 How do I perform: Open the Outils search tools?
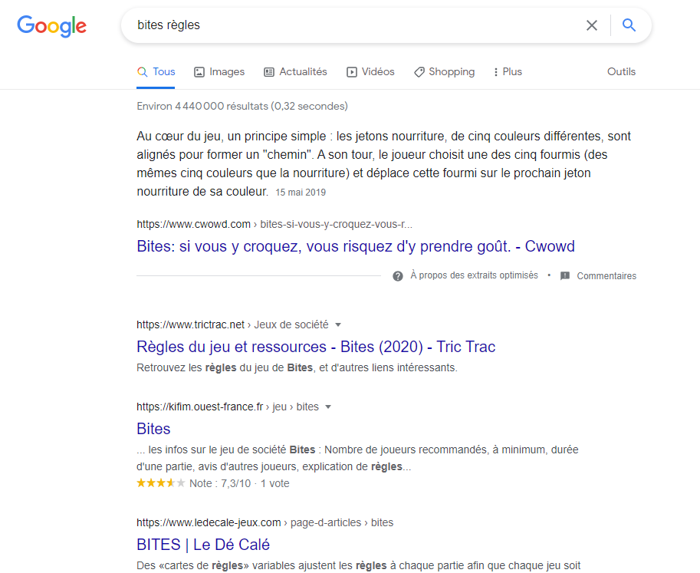[621, 72]
